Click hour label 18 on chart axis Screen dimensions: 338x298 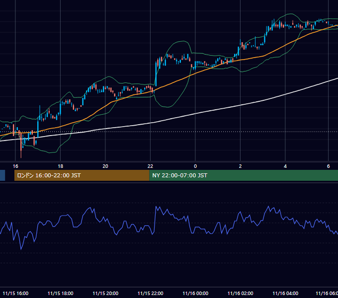click(60, 166)
